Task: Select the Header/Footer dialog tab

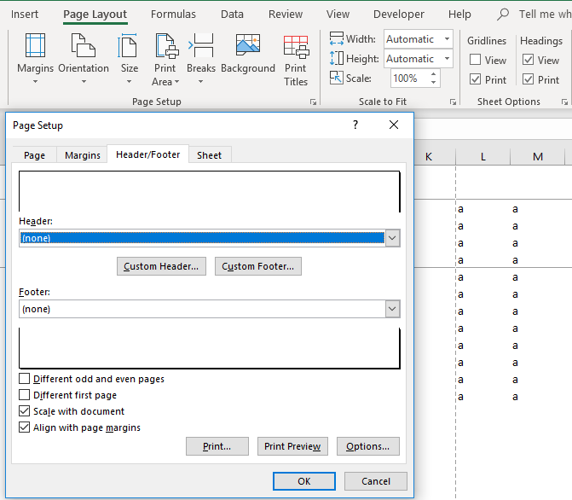Action: point(147,154)
